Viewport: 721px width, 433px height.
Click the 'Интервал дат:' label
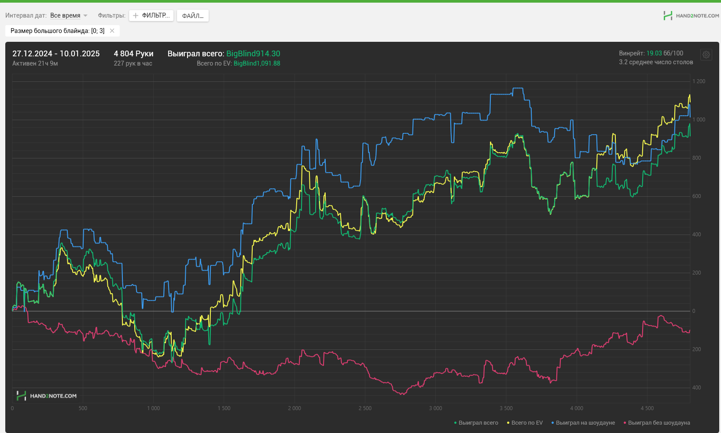point(26,15)
